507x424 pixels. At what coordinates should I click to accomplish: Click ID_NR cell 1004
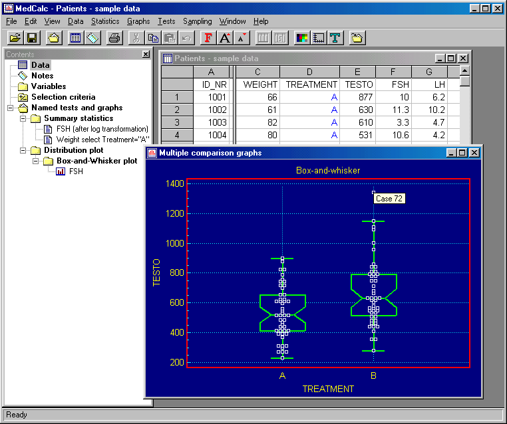coord(211,135)
